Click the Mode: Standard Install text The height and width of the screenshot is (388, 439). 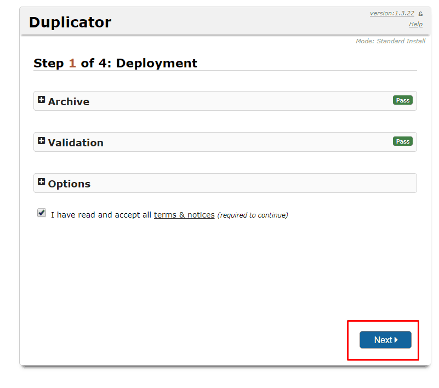391,41
